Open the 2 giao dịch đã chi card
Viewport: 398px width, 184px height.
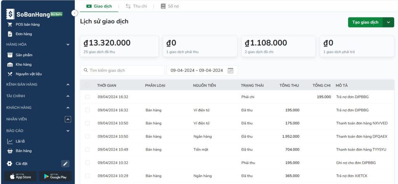(x=278, y=46)
